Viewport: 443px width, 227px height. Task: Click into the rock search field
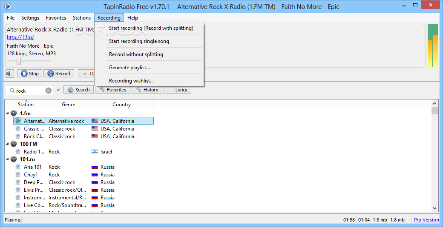click(x=30, y=91)
